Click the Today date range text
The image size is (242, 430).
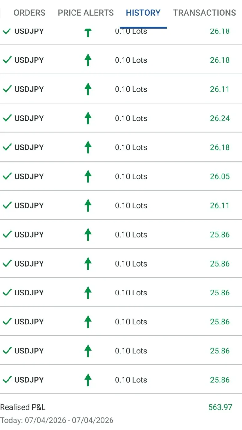click(x=57, y=420)
